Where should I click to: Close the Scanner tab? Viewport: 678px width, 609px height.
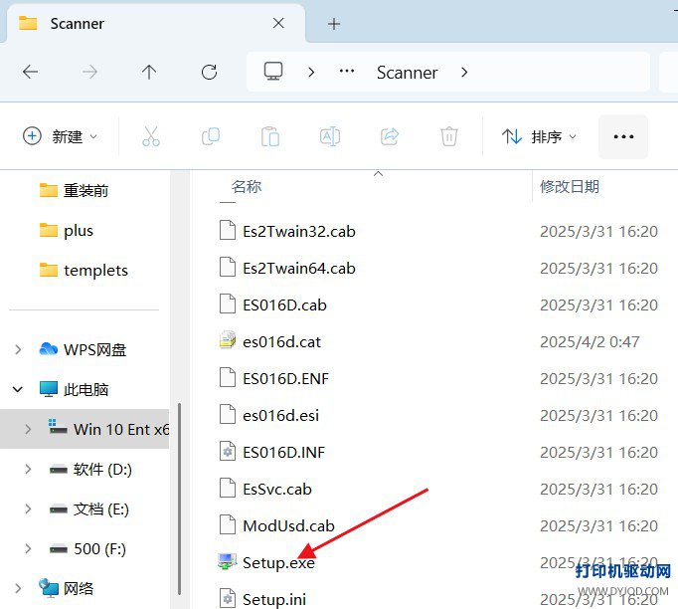279,23
